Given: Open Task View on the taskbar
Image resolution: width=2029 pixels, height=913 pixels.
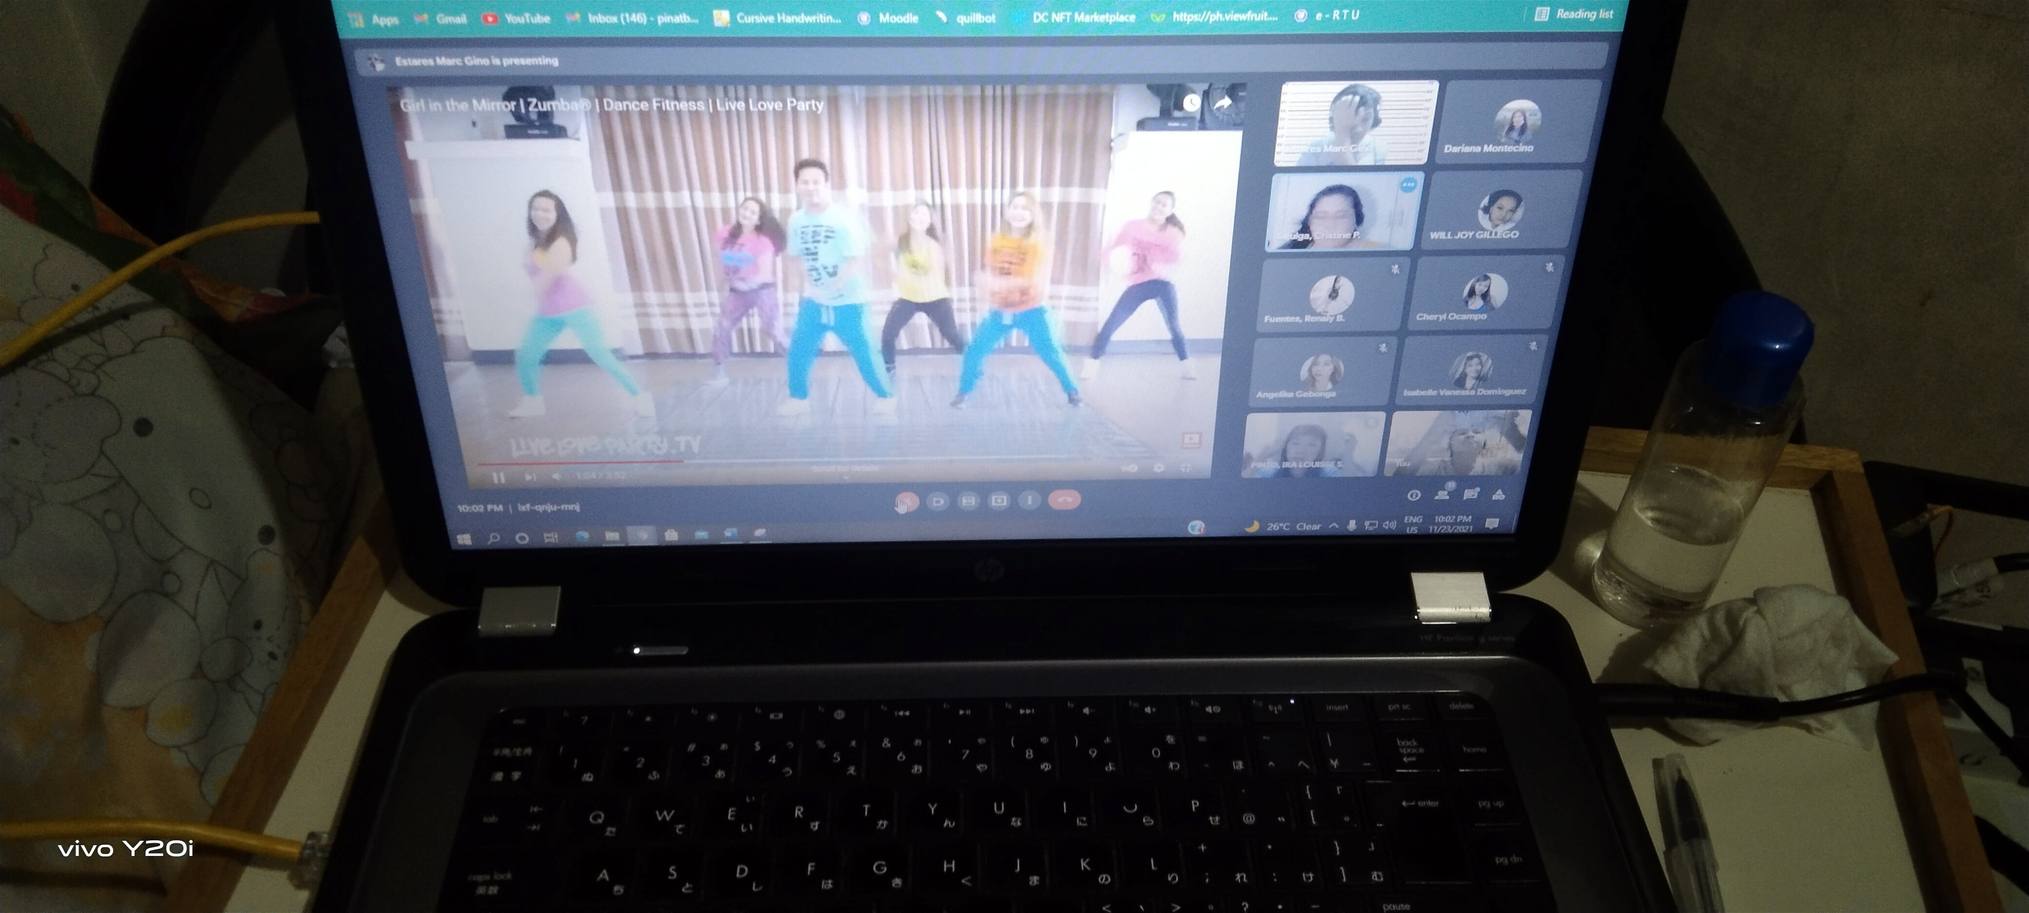Looking at the screenshot, I should coord(550,538).
